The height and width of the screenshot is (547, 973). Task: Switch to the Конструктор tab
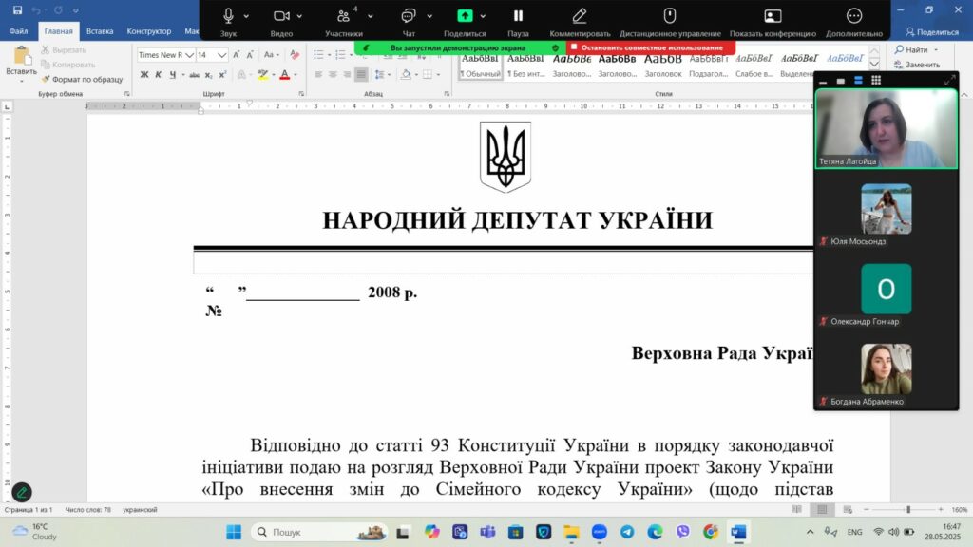(149, 31)
